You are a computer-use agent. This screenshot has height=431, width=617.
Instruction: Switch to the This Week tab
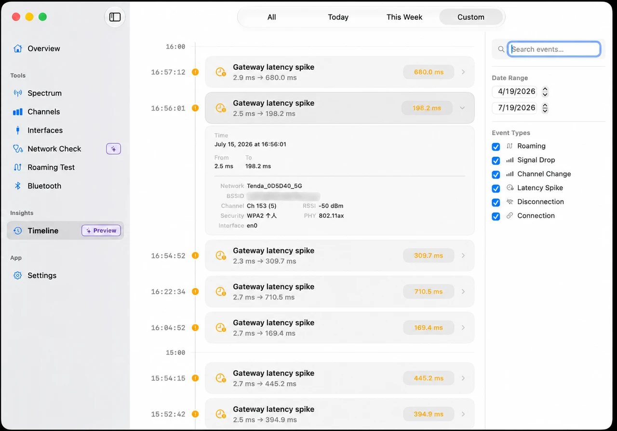click(x=404, y=17)
